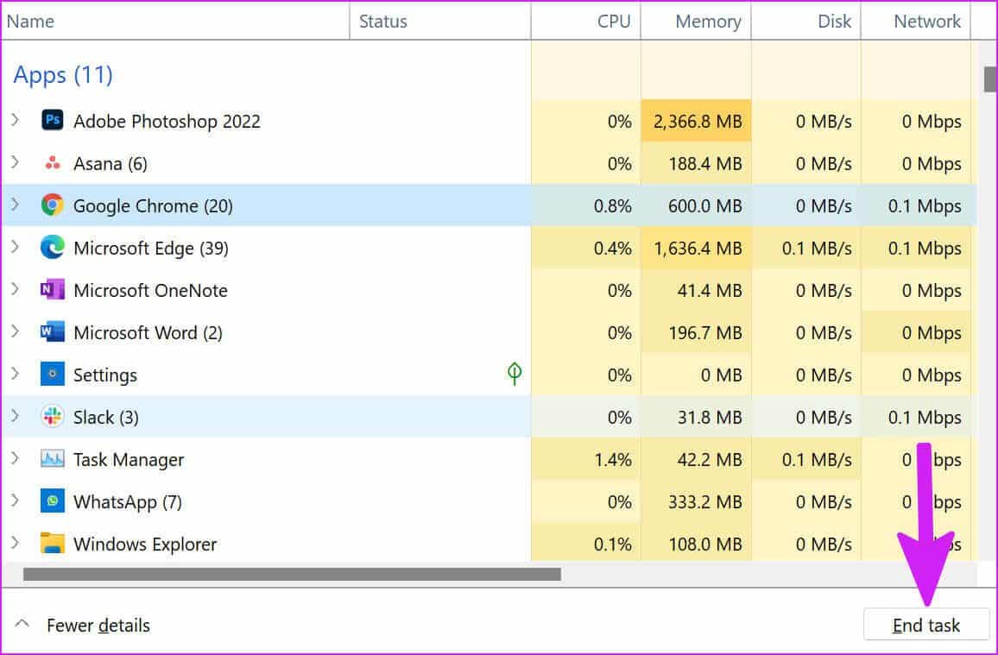Click the 333.2 MB memory cell
The height and width of the screenshot is (655, 998).
pos(696,501)
